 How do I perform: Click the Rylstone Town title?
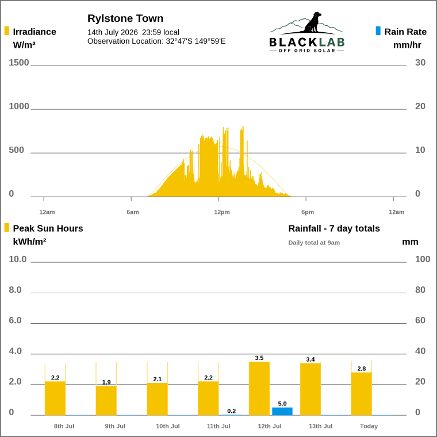click(125, 18)
